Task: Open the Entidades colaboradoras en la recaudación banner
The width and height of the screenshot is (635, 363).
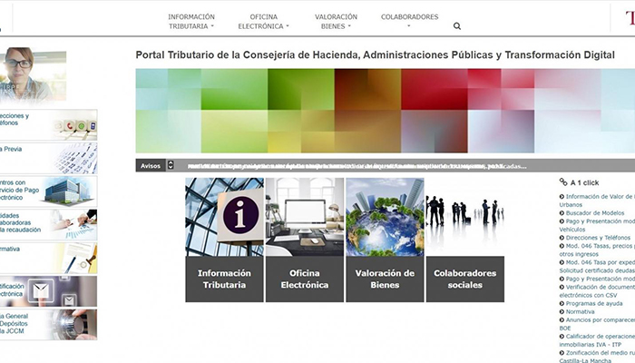Action: [48, 224]
